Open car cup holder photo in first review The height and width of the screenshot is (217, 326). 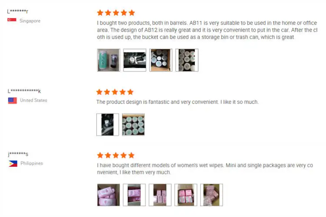tap(135, 60)
